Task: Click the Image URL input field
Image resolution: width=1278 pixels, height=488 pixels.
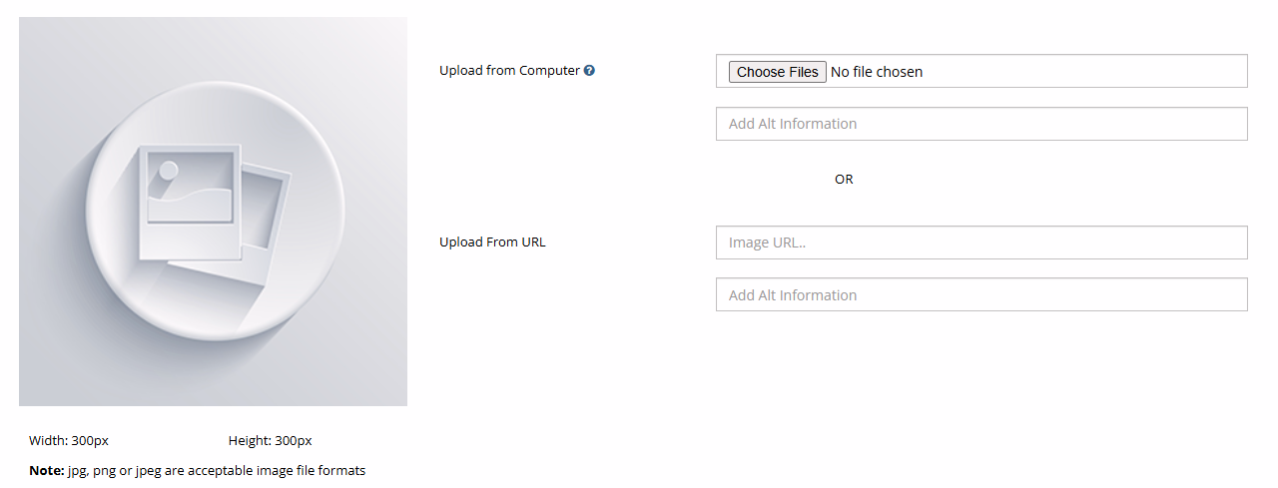Action: tap(981, 243)
